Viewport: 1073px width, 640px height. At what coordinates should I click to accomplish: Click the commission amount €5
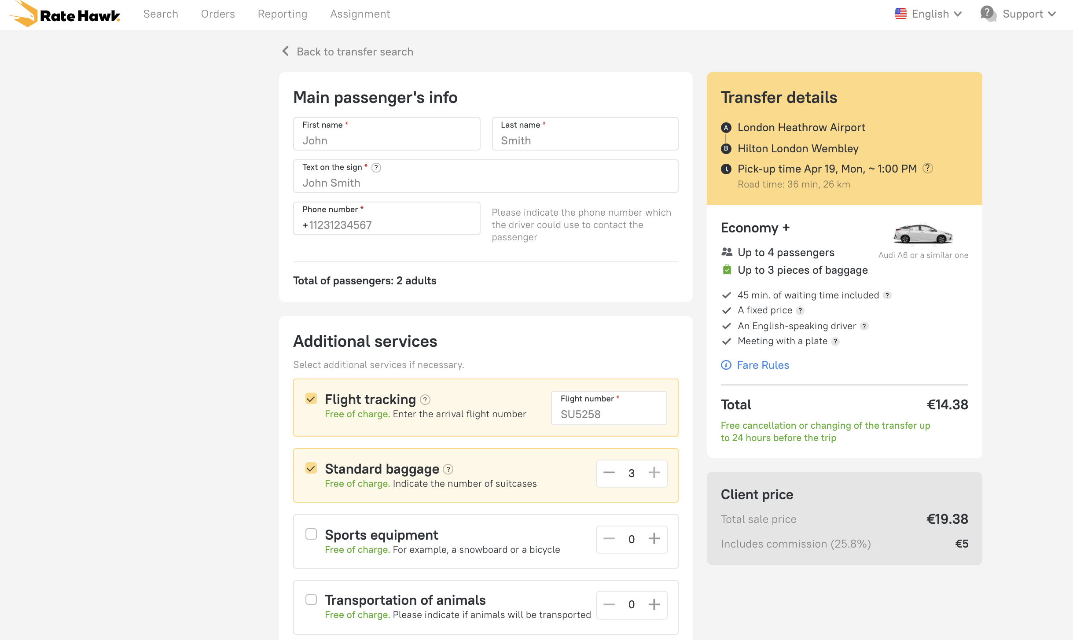click(962, 544)
